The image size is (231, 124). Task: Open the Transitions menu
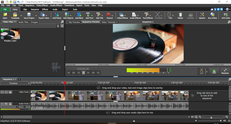coord(69,5)
